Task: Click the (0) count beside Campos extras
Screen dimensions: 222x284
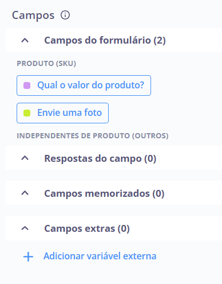Action: (124, 229)
